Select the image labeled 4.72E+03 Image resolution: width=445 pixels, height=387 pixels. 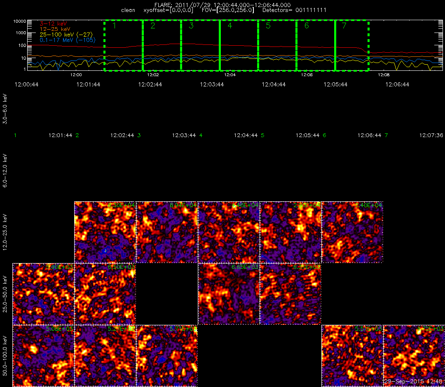coord(414,356)
